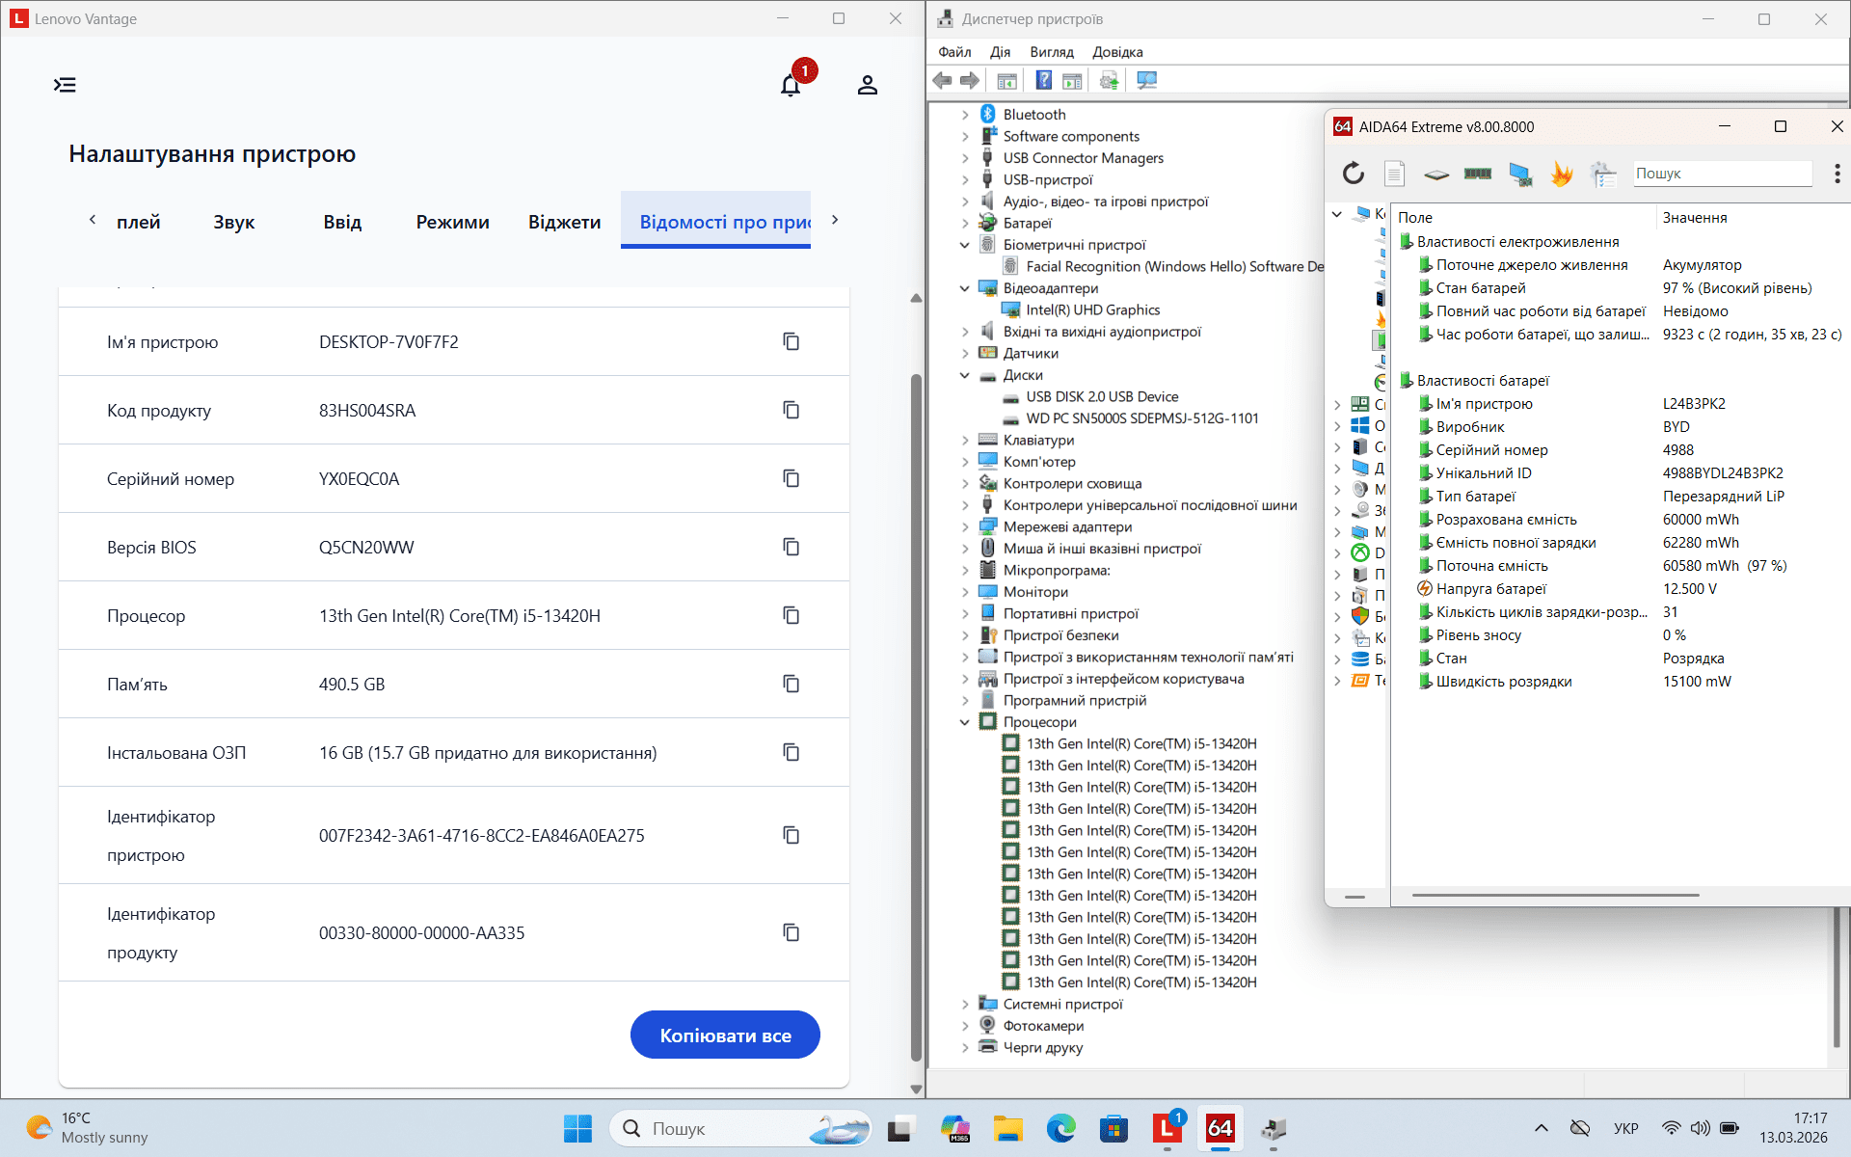Image resolution: width=1851 pixels, height=1157 pixels.
Task: Click the AIDA64 three-dot options menu
Action: [x=1837, y=174]
